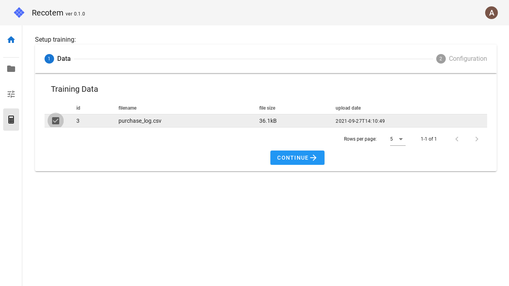Sort table by id column
Image resolution: width=509 pixels, height=286 pixels.
[x=78, y=108]
